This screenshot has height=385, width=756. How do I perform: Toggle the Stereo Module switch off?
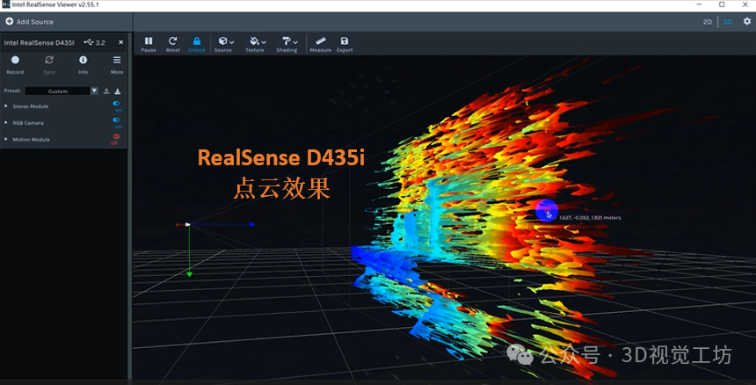116,103
